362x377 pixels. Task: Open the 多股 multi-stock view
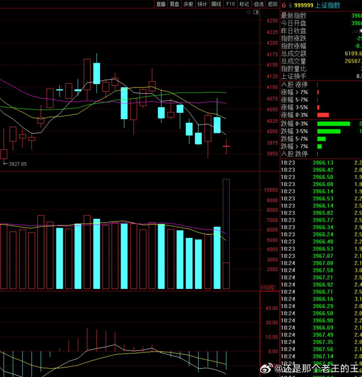[x=188, y=4]
